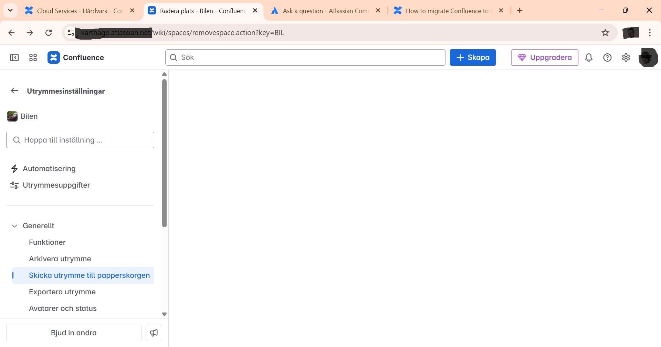This screenshot has width=661, height=347.
Task: Click the sidebar scrollbar up arrow
Action: [x=164, y=74]
